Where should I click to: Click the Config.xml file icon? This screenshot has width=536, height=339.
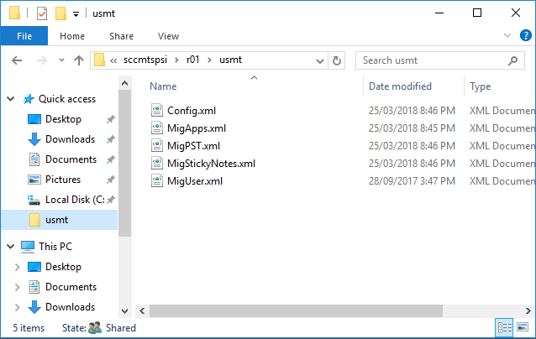click(x=157, y=111)
